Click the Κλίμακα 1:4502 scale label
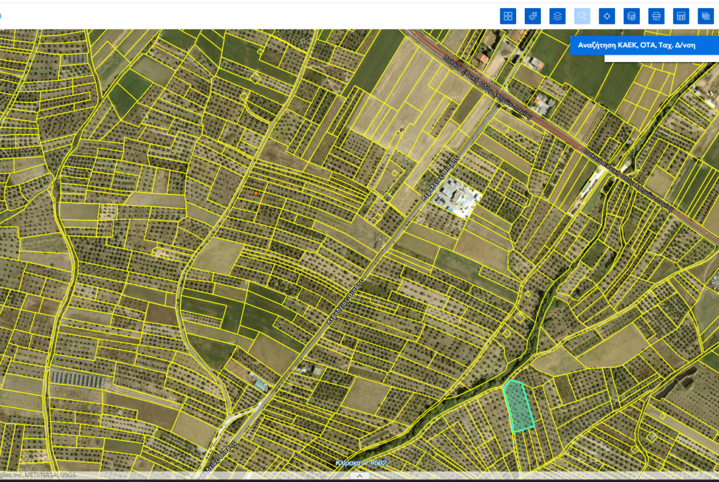Image resolution: width=719 pixels, height=482 pixels. [x=361, y=463]
